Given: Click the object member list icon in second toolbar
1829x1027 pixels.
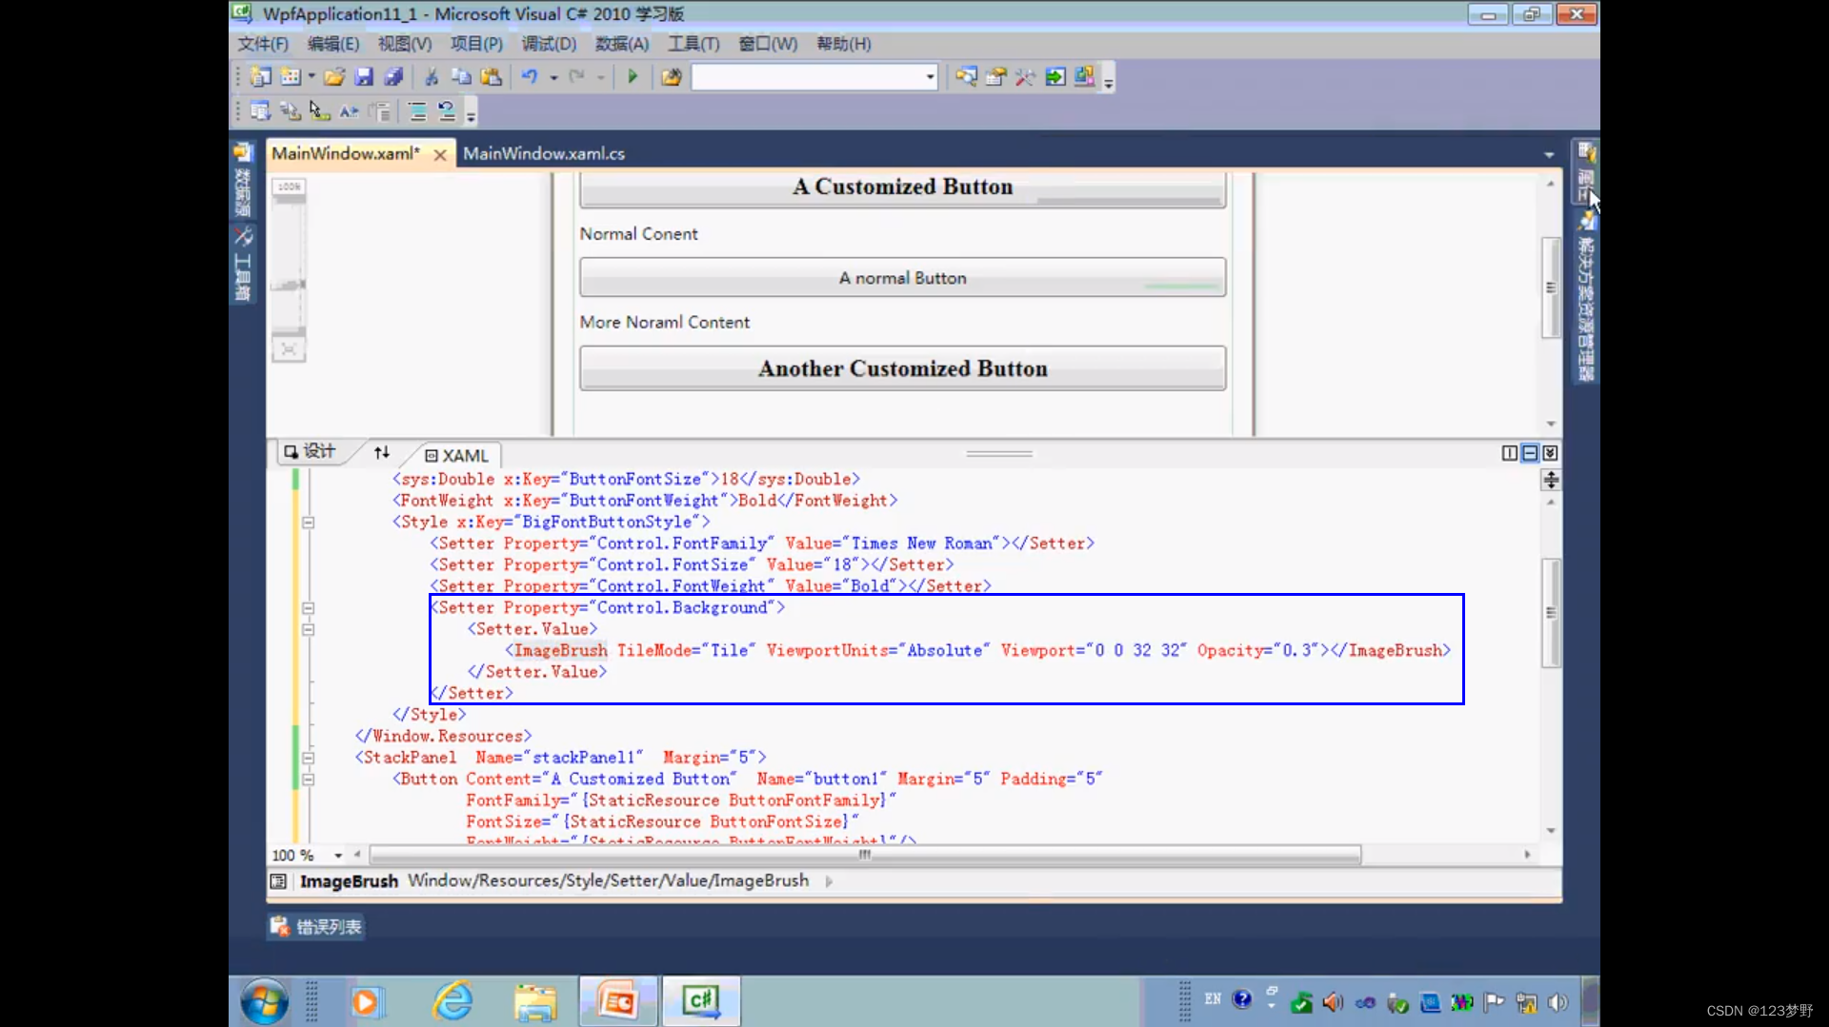Looking at the screenshot, I should click(260, 111).
